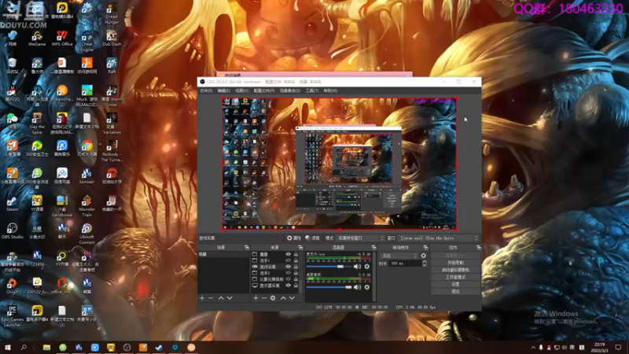629x354 pixels.
Task: Open the 编辑(E) menu in OBS
Action: 224,90
